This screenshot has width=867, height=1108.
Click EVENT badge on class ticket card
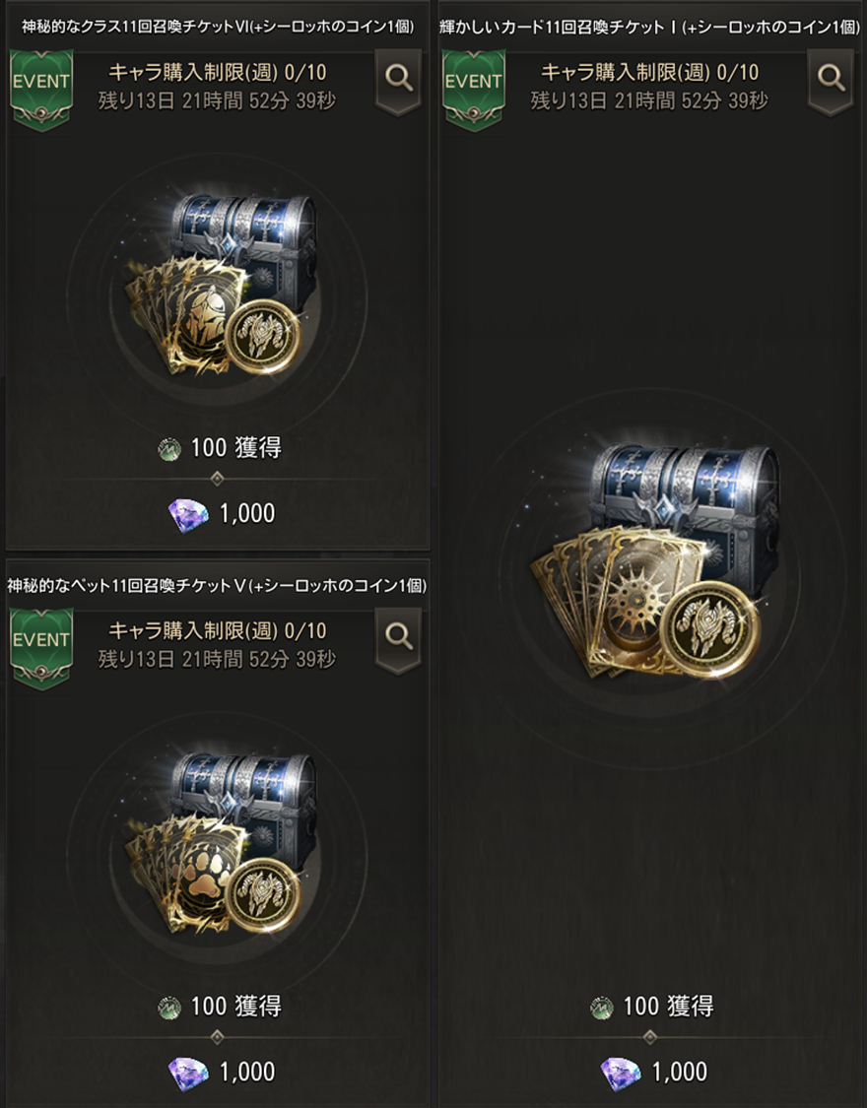(41, 89)
